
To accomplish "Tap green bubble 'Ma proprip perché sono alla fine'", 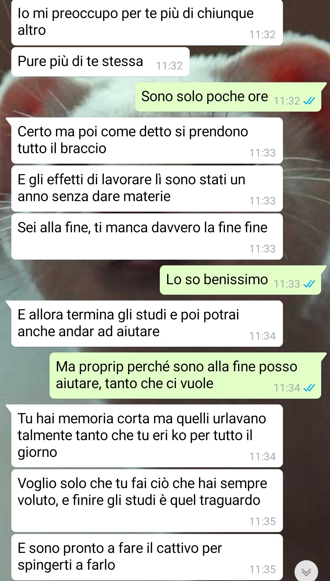I will (185, 376).
